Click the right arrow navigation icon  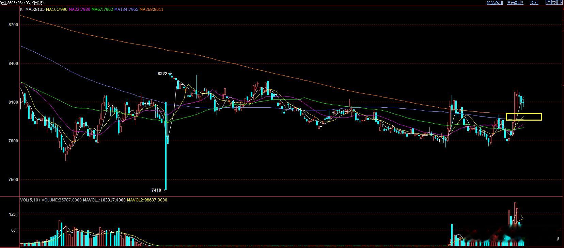554,2
